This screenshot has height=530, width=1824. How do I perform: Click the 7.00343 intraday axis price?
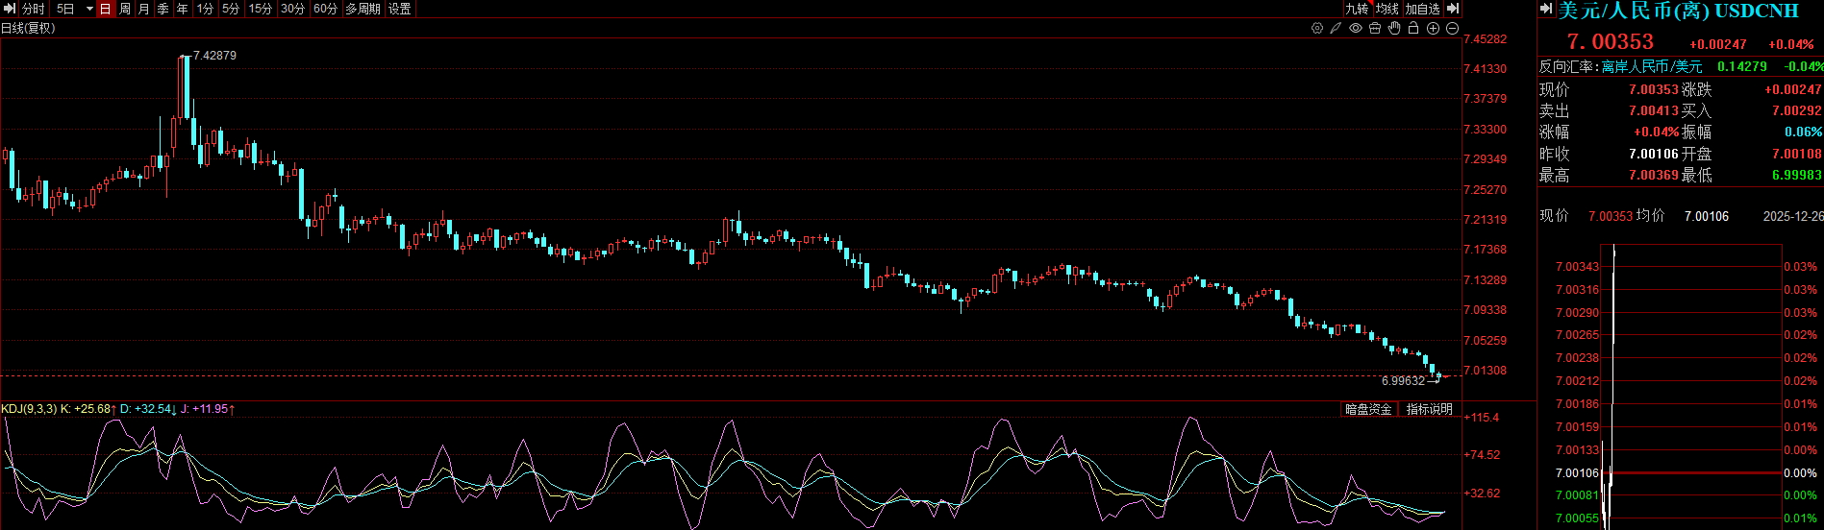1577,267
